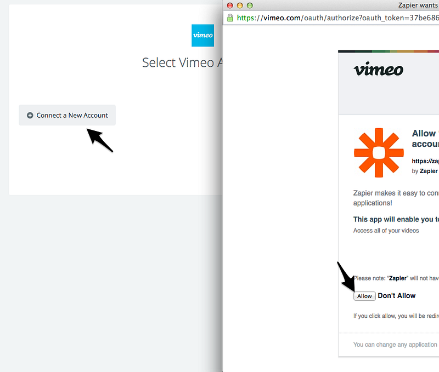Click the 'Zapier wants' window title

tap(418, 5)
